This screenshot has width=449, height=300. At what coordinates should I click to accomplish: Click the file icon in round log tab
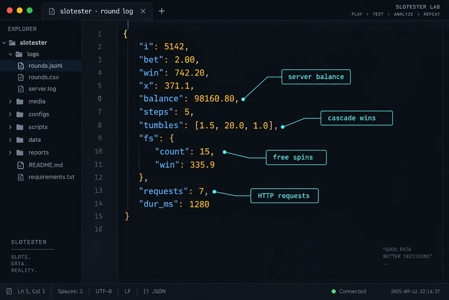52,11
